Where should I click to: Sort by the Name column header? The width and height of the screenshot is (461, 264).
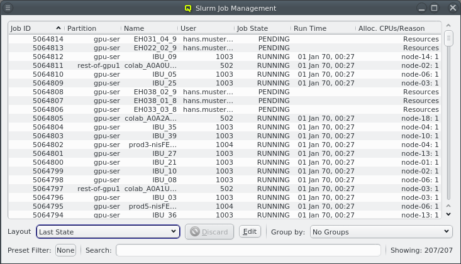click(149, 28)
